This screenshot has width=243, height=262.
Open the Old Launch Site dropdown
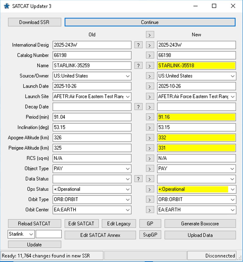(x=128, y=97)
